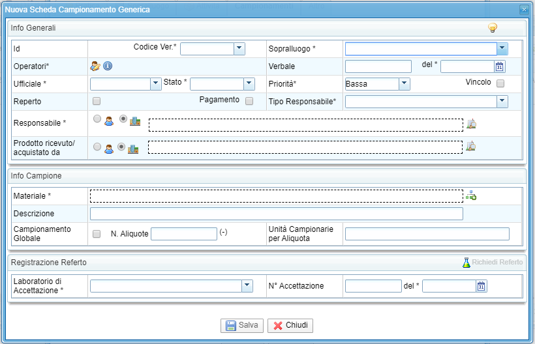This screenshot has width=535, height=344.
Task: Click the Info Campione section header
Action: coord(267,176)
